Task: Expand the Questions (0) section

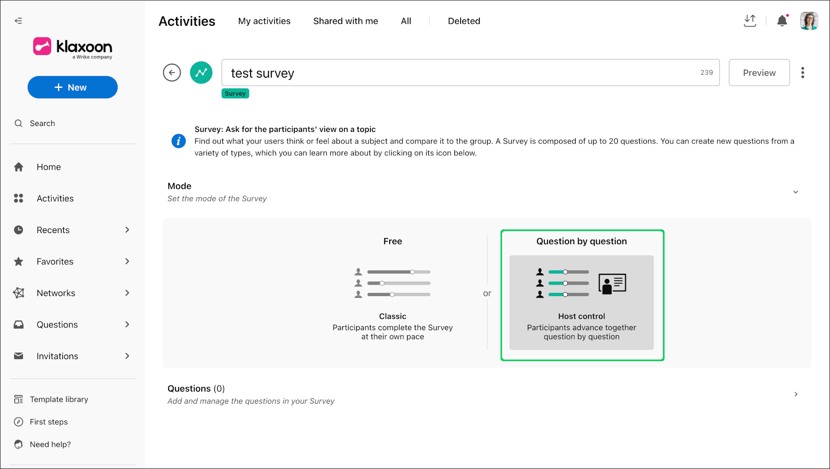Action: [482, 394]
